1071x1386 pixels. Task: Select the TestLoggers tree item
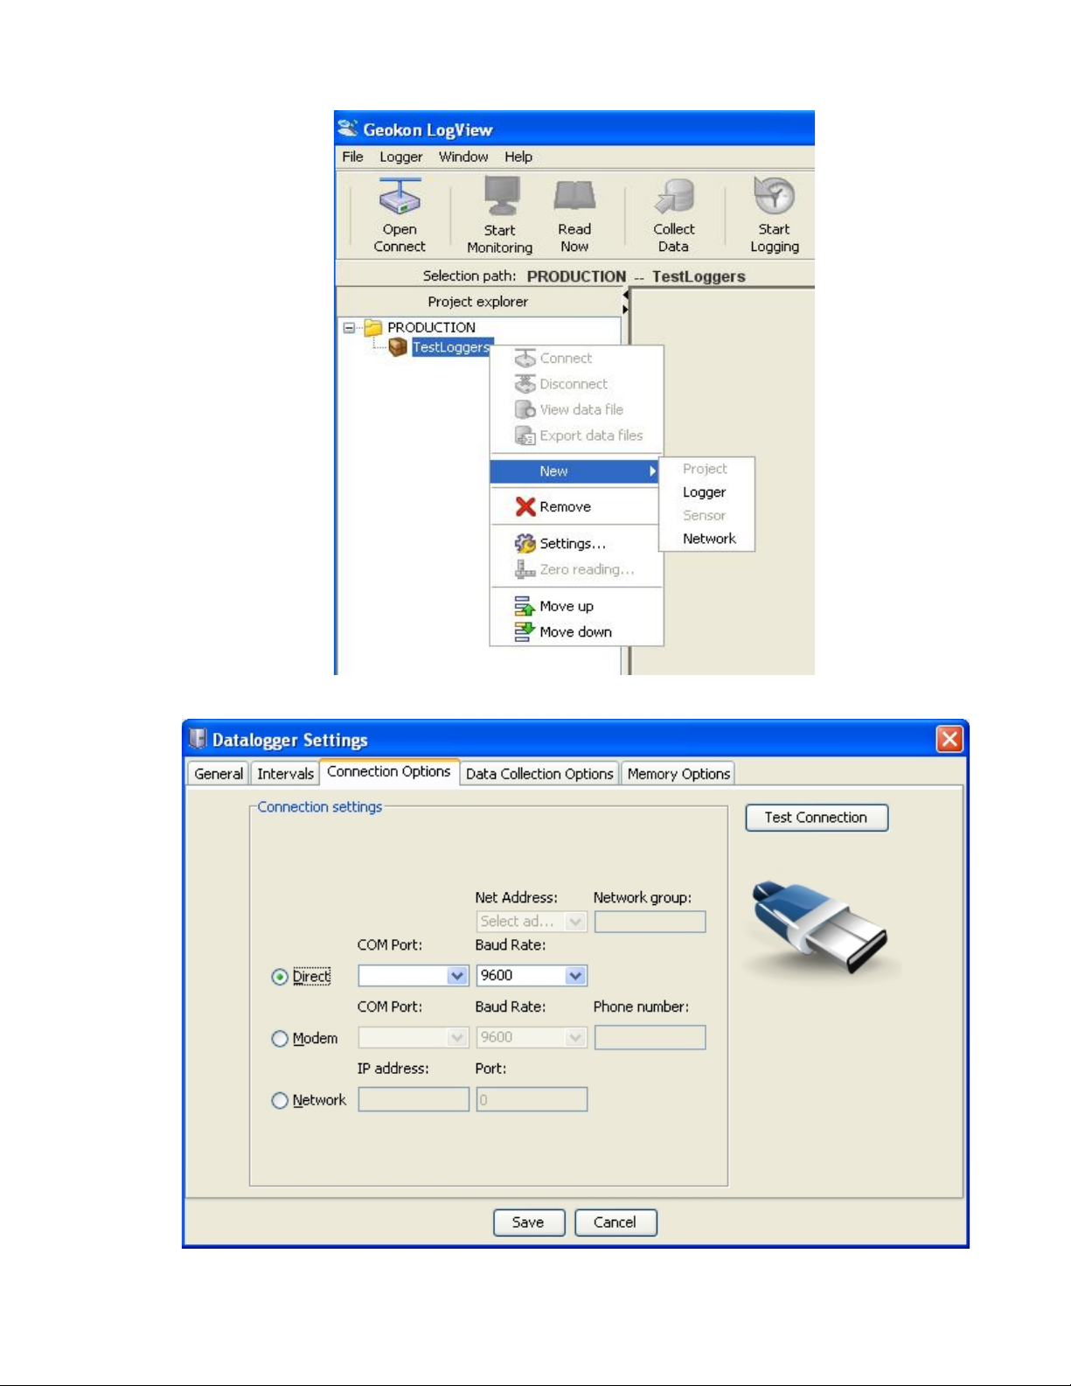click(x=452, y=347)
